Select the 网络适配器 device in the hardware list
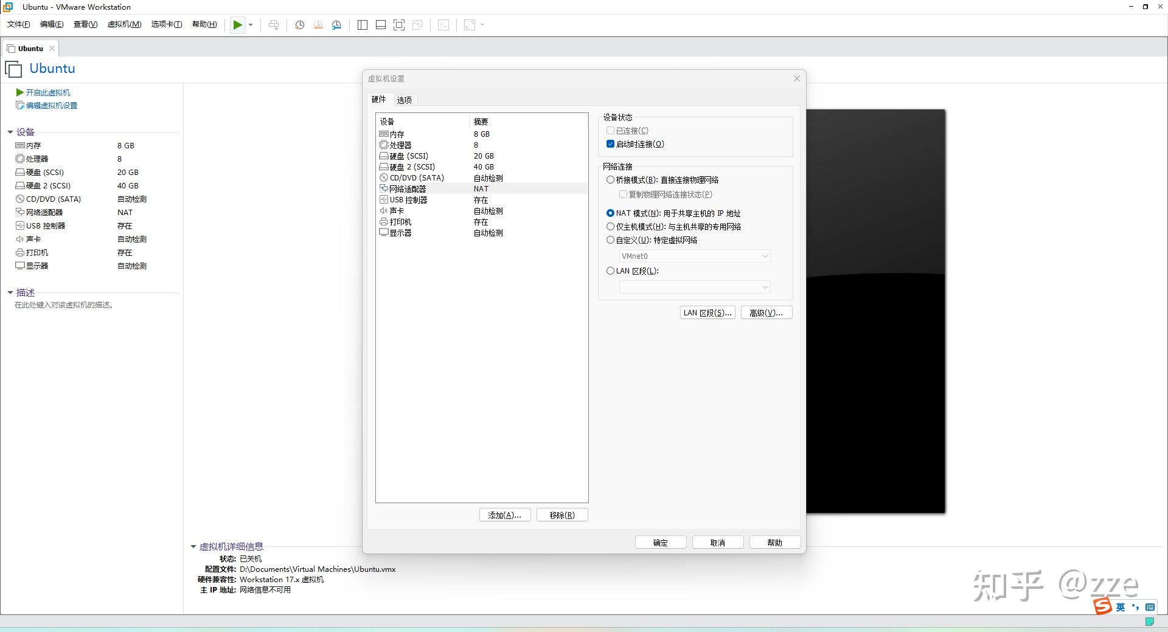This screenshot has width=1168, height=632. [x=408, y=188]
